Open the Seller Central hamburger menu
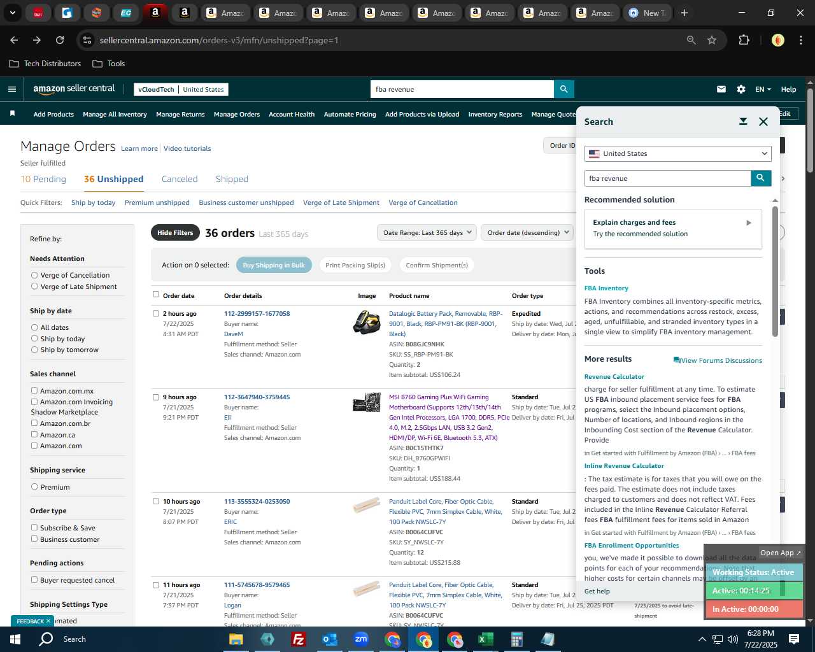The width and height of the screenshot is (815, 652). point(12,89)
